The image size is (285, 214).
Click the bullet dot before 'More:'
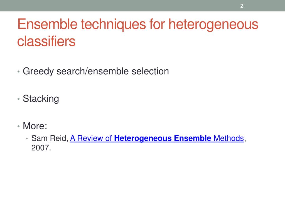pyautogui.click(x=19, y=126)
